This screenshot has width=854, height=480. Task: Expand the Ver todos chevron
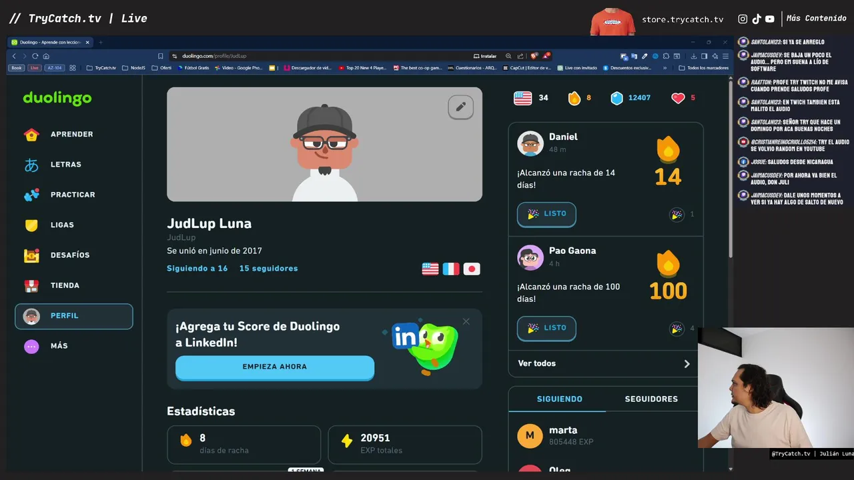(x=687, y=364)
